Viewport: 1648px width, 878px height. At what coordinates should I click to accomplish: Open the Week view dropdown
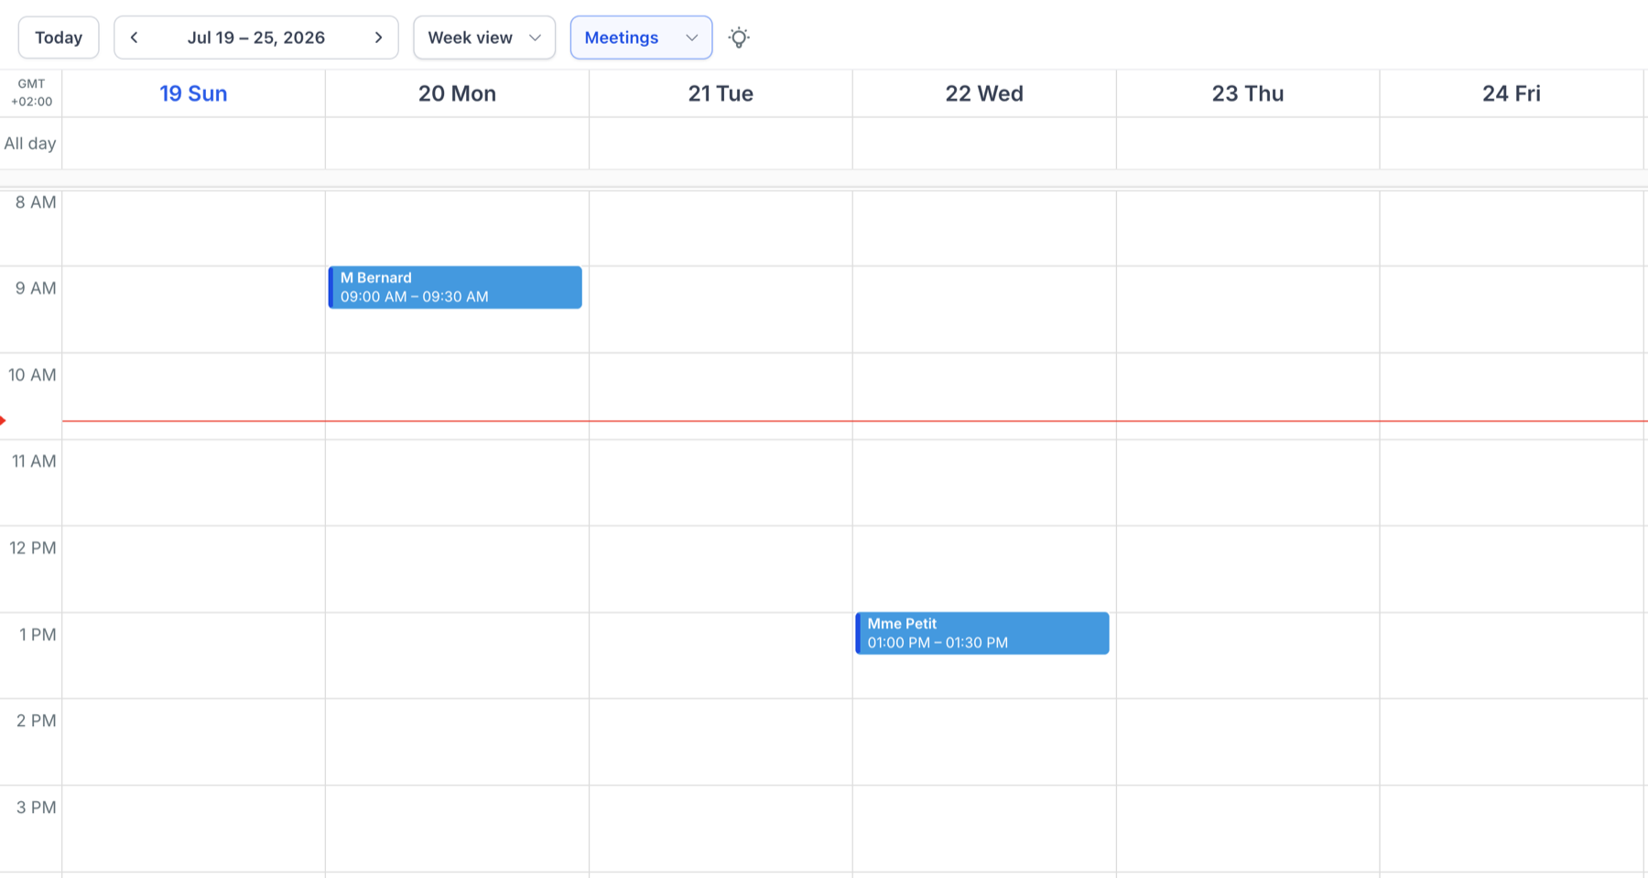(484, 38)
